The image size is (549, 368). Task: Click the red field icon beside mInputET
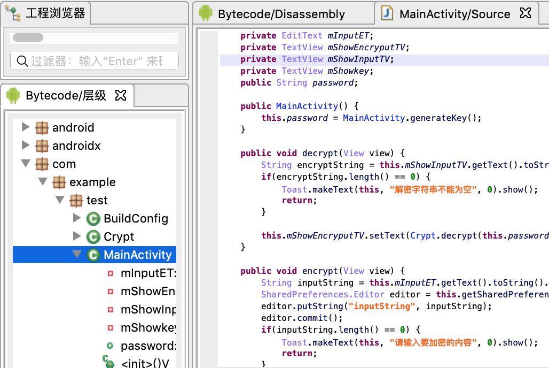click(x=111, y=273)
